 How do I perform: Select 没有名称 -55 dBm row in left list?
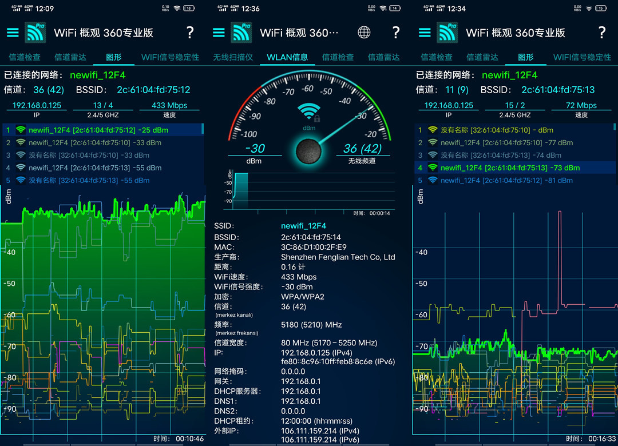pyautogui.click(x=102, y=180)
